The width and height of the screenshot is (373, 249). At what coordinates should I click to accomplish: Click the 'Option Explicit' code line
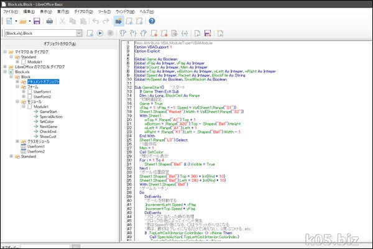pos(147,51)
